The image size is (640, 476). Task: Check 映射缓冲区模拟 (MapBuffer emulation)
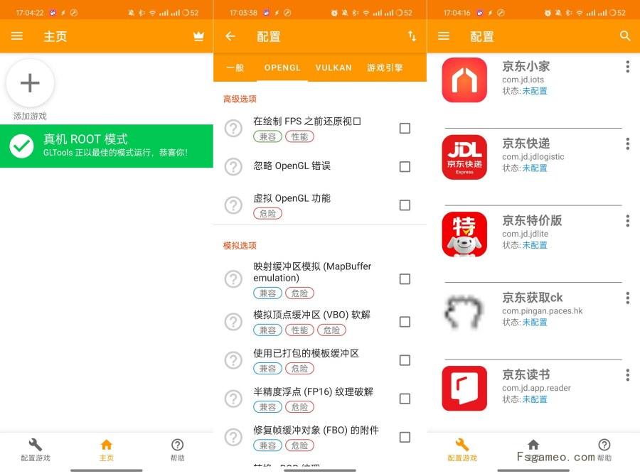405,279
